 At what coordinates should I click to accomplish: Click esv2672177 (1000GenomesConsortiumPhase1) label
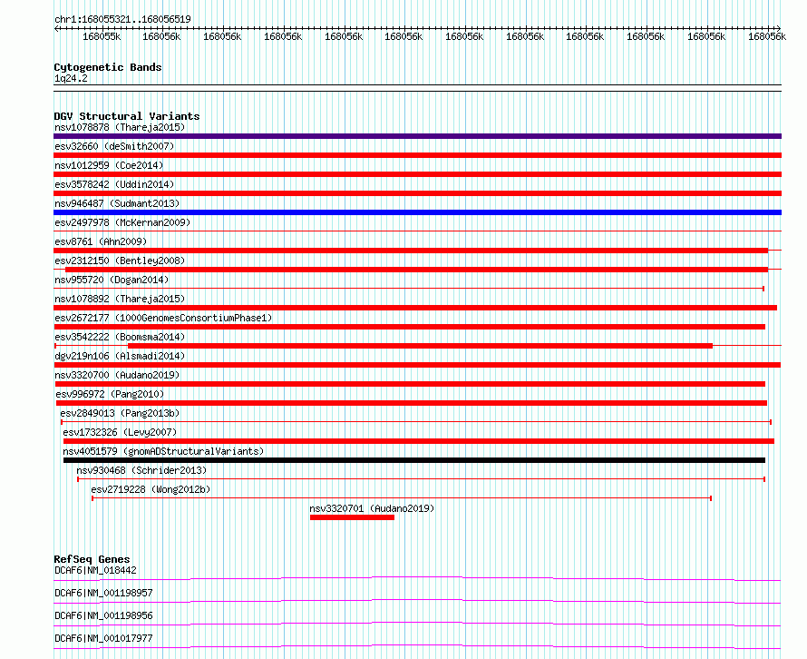click(x=163, y=318)
